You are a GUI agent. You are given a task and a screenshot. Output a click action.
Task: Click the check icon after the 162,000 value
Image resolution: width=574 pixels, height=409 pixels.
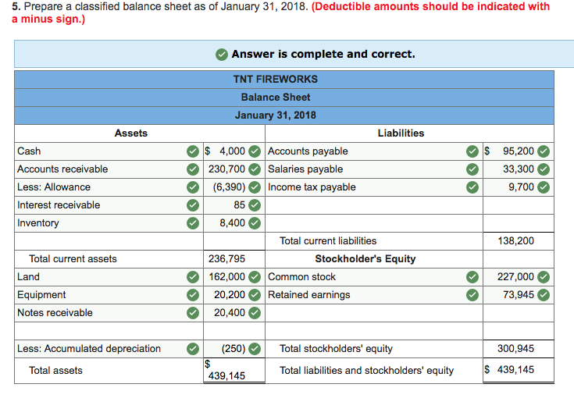click(255, 277)
